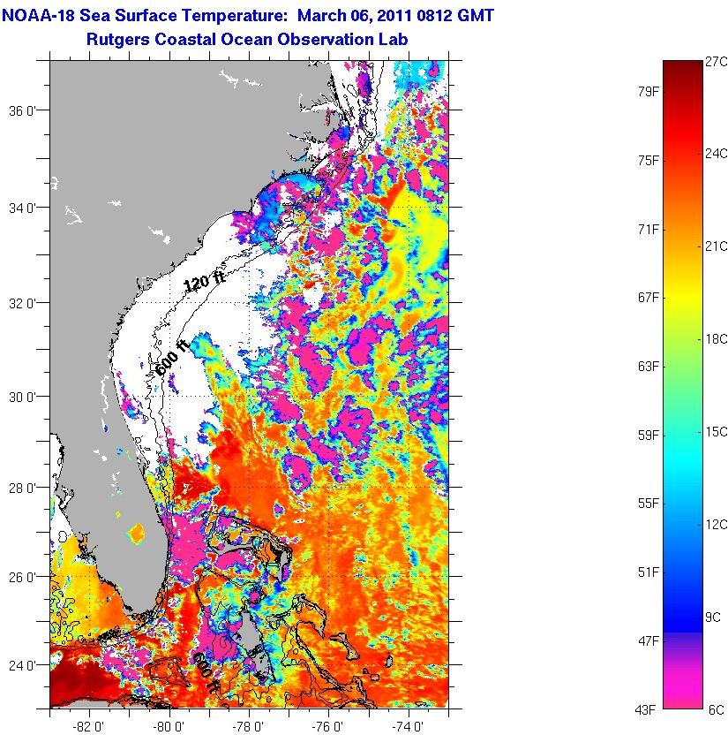Click the '34 0'' latitude label
728x735 pixels.
pyautogui.click(x=22, y=208)
